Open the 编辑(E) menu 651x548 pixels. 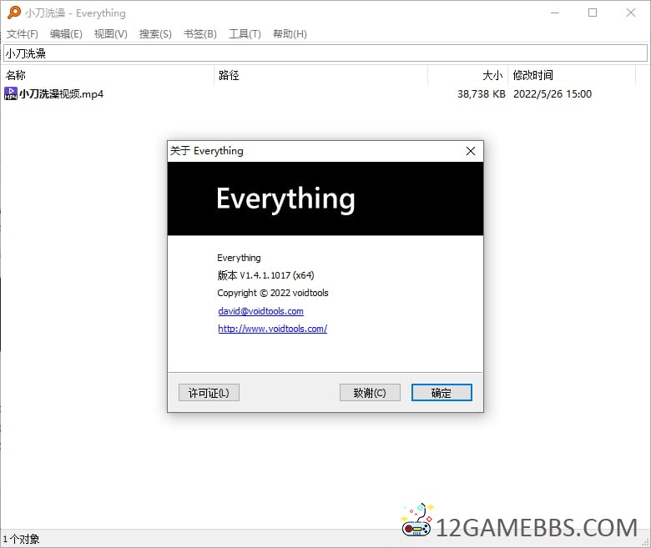coord(66,34)
